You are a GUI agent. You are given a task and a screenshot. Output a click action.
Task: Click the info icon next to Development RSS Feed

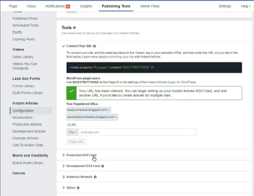pos(102,166)
